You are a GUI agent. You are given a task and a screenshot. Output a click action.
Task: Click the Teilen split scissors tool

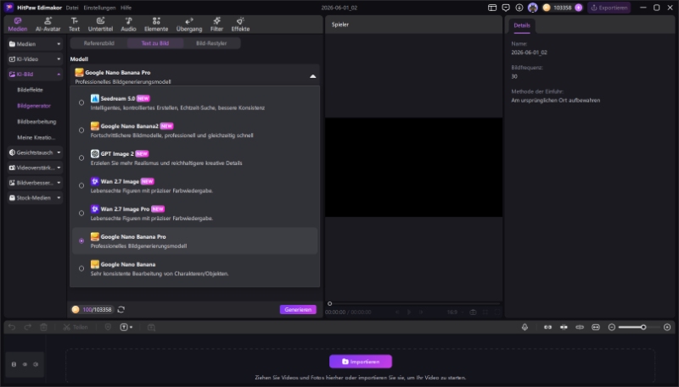click(76, 328)
